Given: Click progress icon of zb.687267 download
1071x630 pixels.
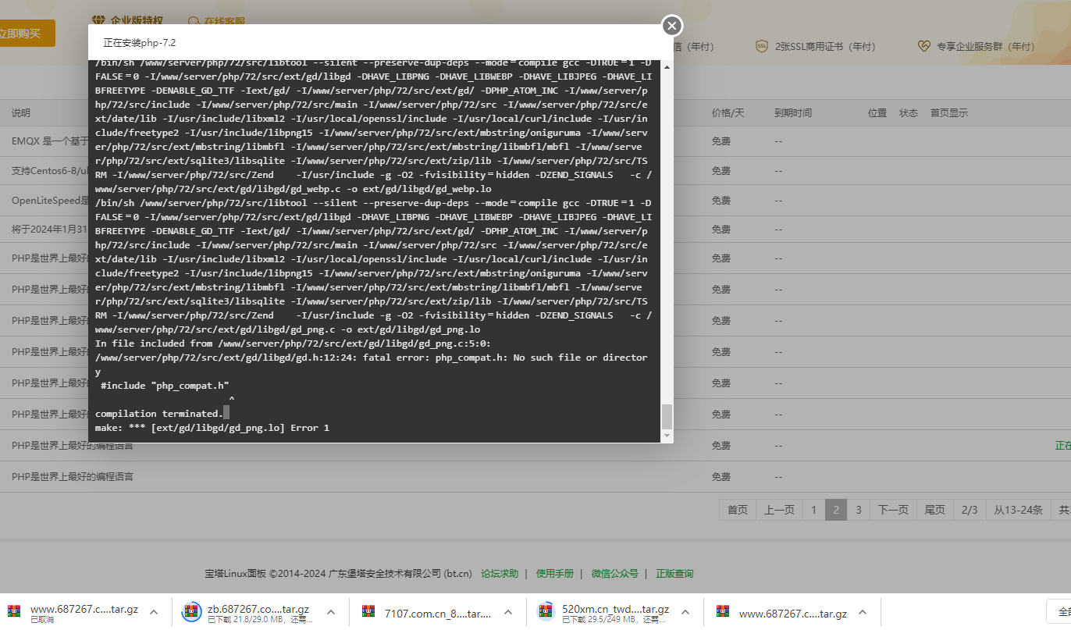Looking at the screenshot, I should [192, 613].
